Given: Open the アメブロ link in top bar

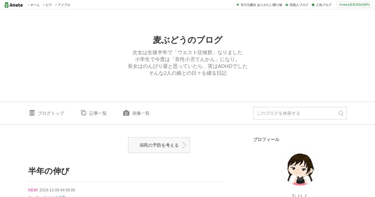Looking at the screenshot, I should coord(64,5).
